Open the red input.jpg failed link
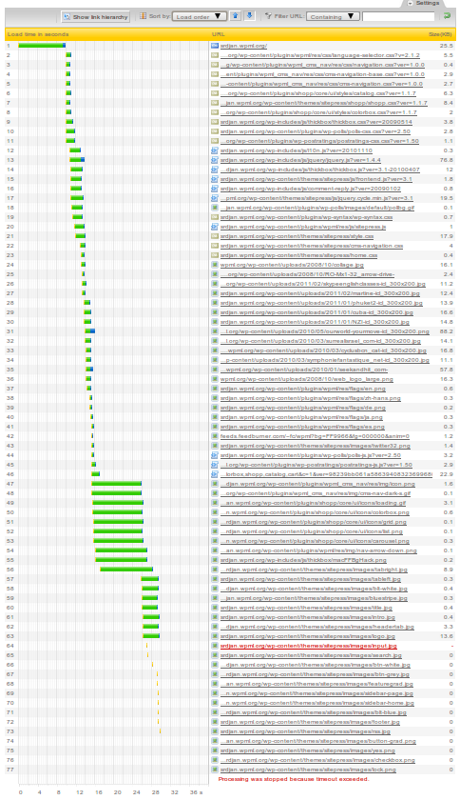 pos(308,646)
